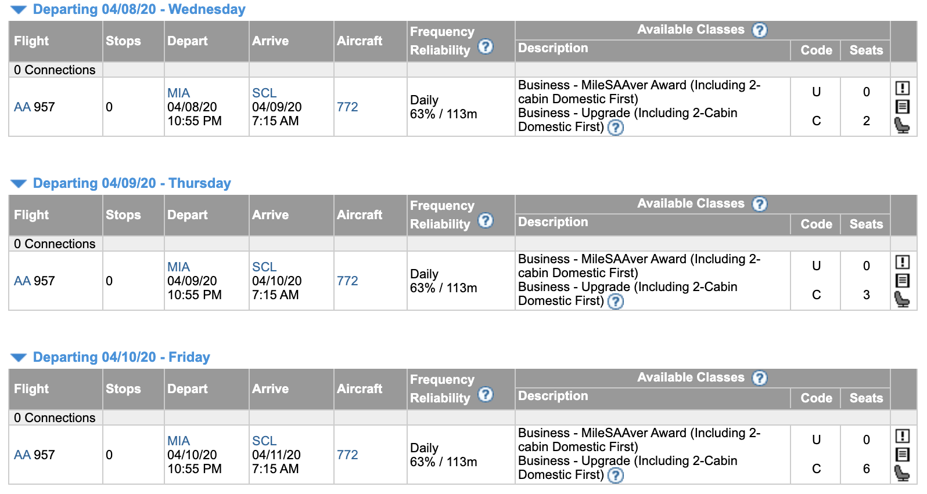Collapse the Departing 04/09/20 Thursday section

coord(19,184)
